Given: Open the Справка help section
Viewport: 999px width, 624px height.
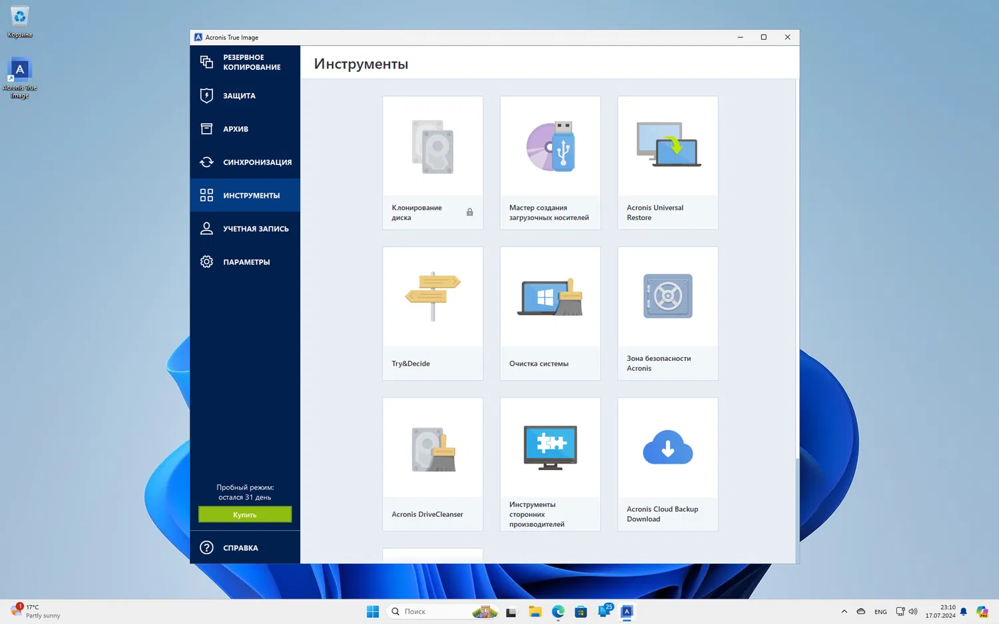Looking at the screenshot, I should click(x=245, y=547).
